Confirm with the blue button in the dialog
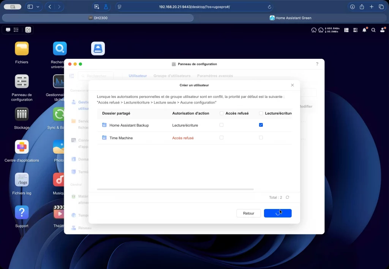 tap(278, 213)
